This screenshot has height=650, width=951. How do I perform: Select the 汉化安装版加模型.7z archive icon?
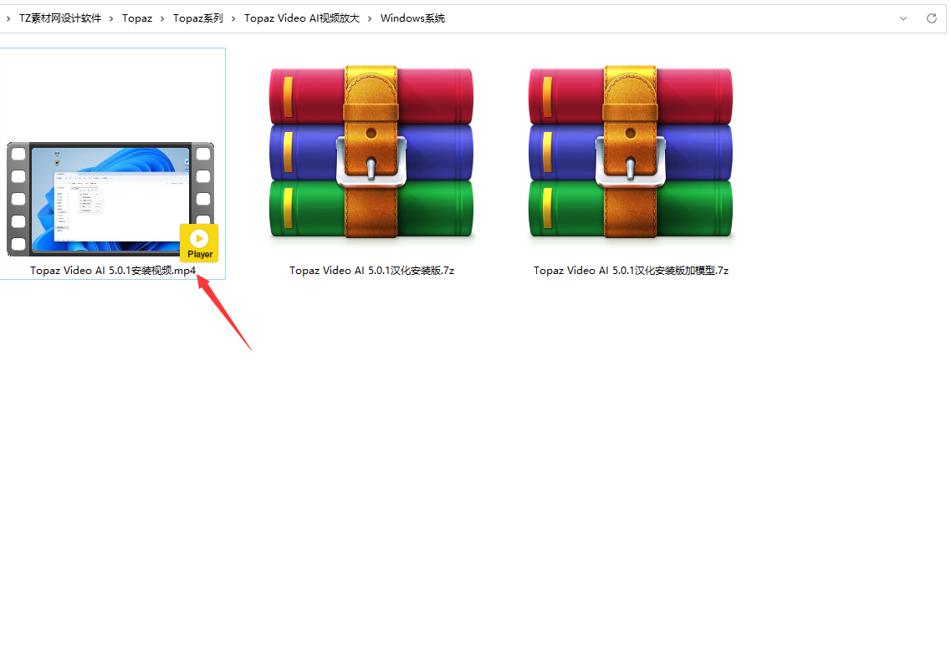[x=631, y=151]
